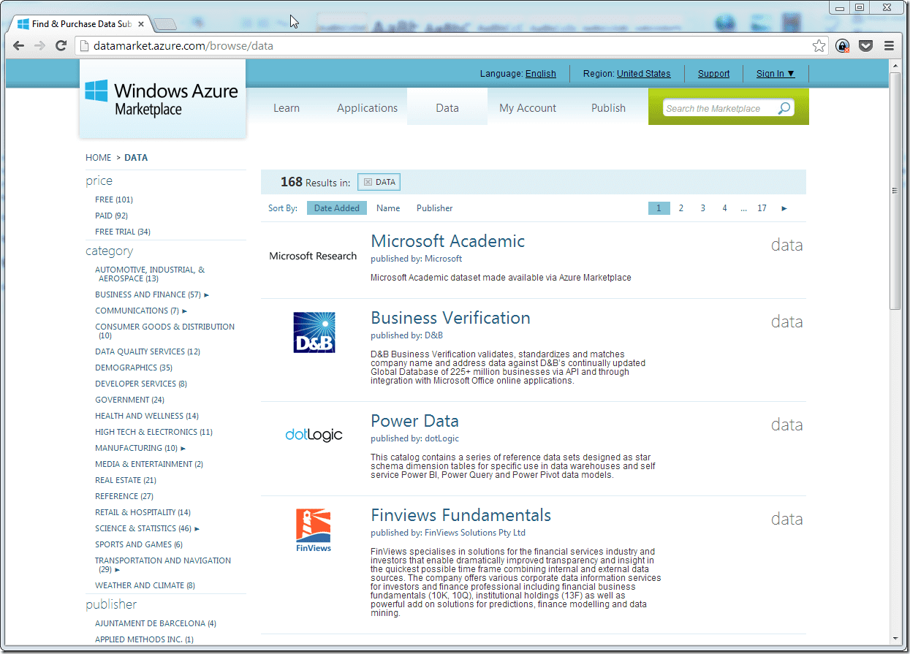Sort results by Date Added
This screenshot has width=910, height=654.
tap(337, 208)
